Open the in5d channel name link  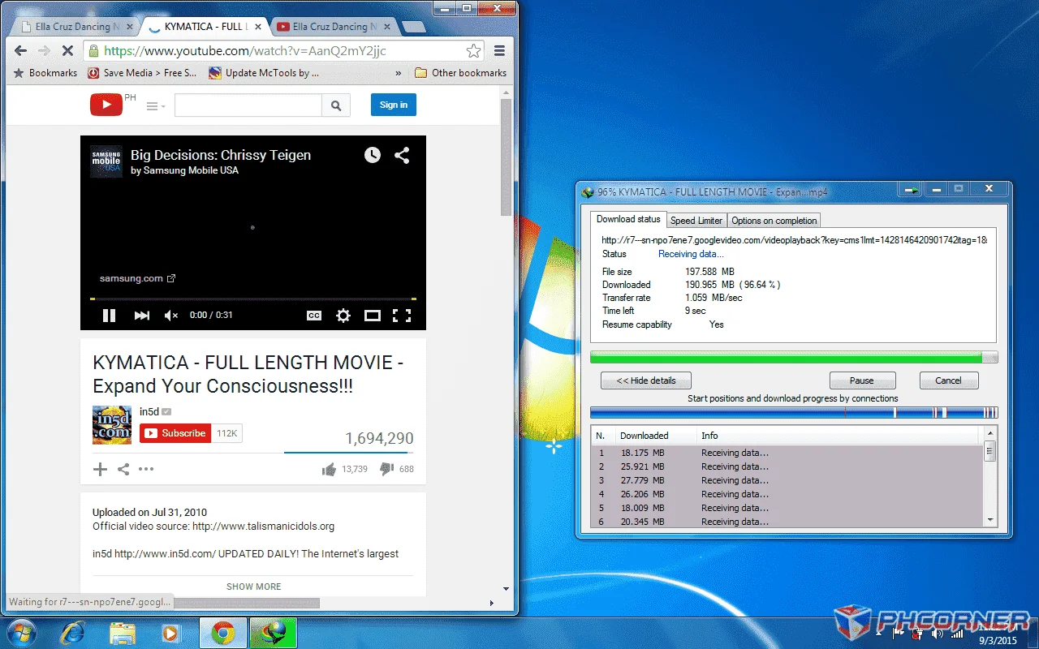[x=149, y=411]
